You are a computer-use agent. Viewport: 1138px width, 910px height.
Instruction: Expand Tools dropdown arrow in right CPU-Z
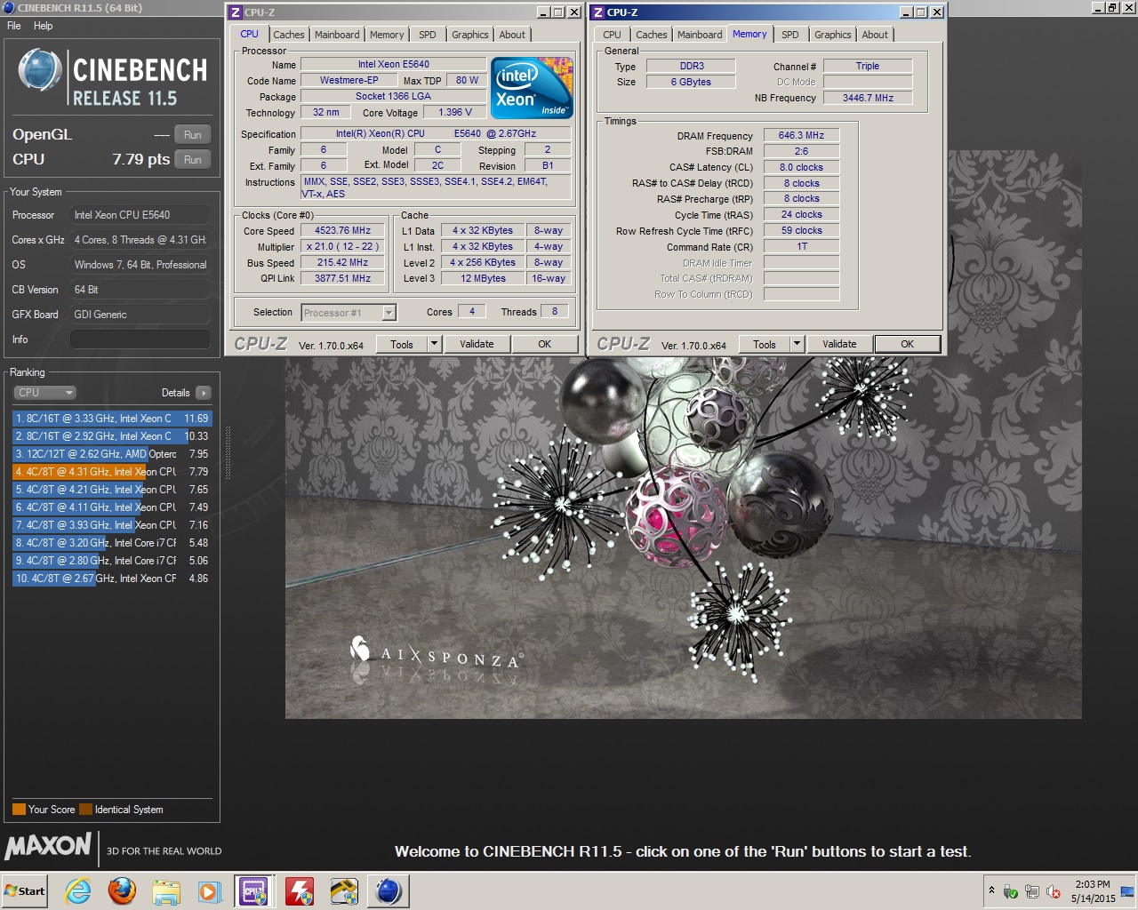[797, 344]
